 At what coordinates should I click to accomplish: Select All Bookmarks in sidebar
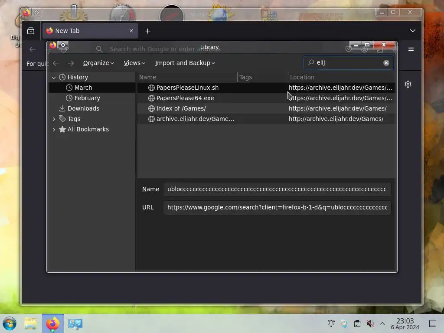coord(92,129)
